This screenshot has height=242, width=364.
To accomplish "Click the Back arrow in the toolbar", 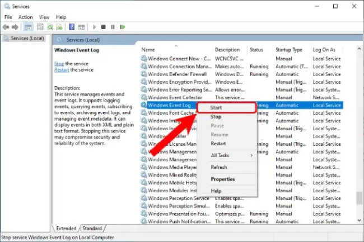I will [6, 27].
